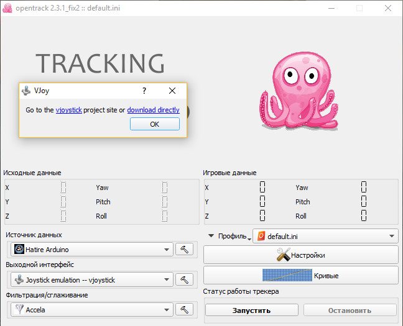Follow the download directly link

(153, 110)
